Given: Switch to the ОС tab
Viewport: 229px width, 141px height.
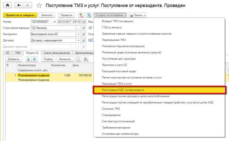Looking at the screenshot, I should [8, 53].
